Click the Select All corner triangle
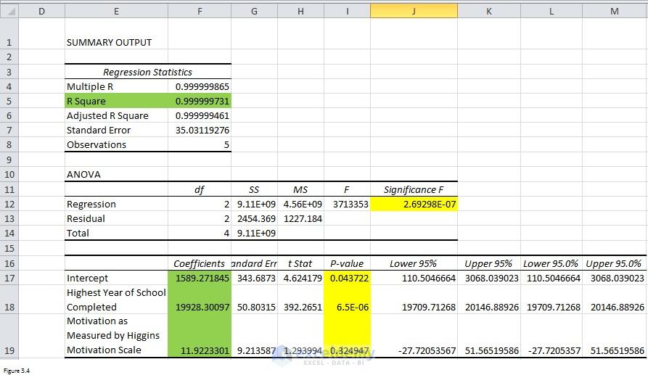Image resolution: width=648 pixels, height=375 pixels. click(9, 11)
